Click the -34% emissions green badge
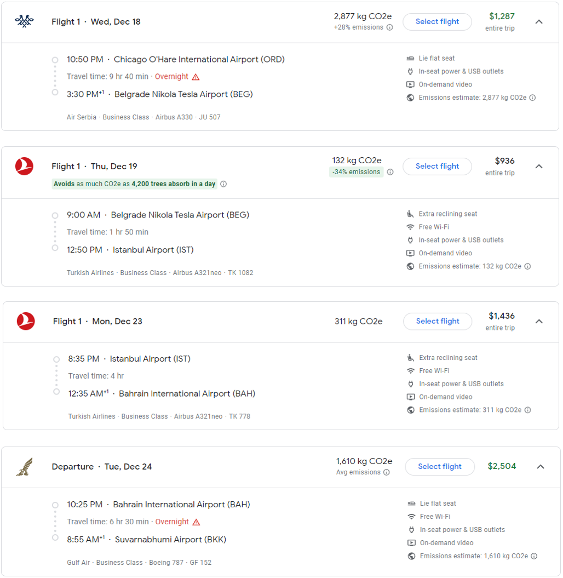The width and height of the screenshot is (563, 578). point(357,172)
